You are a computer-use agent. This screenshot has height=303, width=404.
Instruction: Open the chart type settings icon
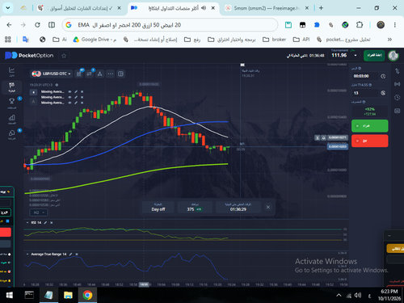click(x=79, y=74)
